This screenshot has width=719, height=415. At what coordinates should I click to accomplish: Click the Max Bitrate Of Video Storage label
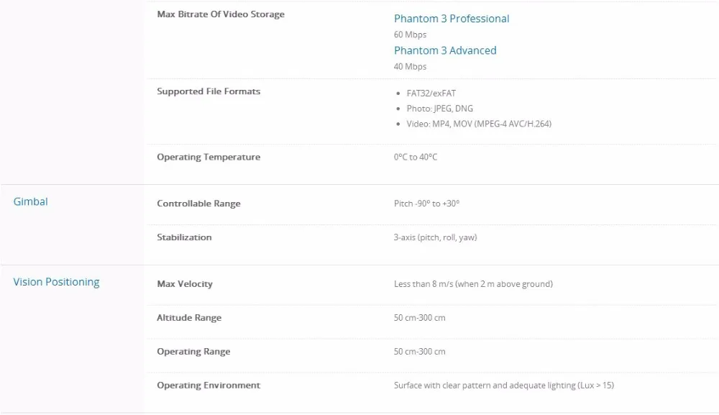click(221, 14)
